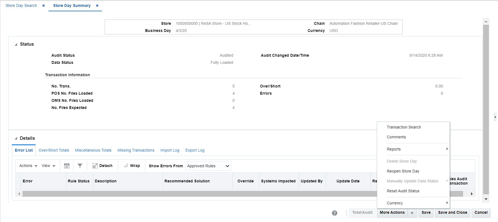This screenshot has width=498, height=222.
Task: Click the page scroll down arrow
Action: 486,199
